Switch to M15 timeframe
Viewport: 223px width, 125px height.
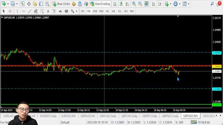point(95,11)
